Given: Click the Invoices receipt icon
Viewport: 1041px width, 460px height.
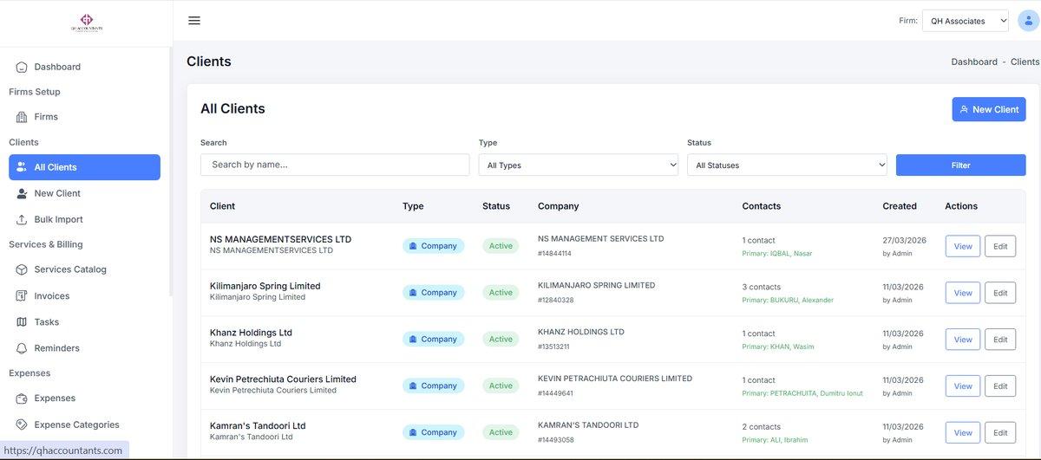Looking at the screenshot, I should click(x=22, y=295).
